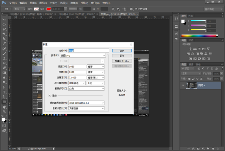Add a Levels adjustment
This screenshot has width=225, height=151.
click(195, 49)
